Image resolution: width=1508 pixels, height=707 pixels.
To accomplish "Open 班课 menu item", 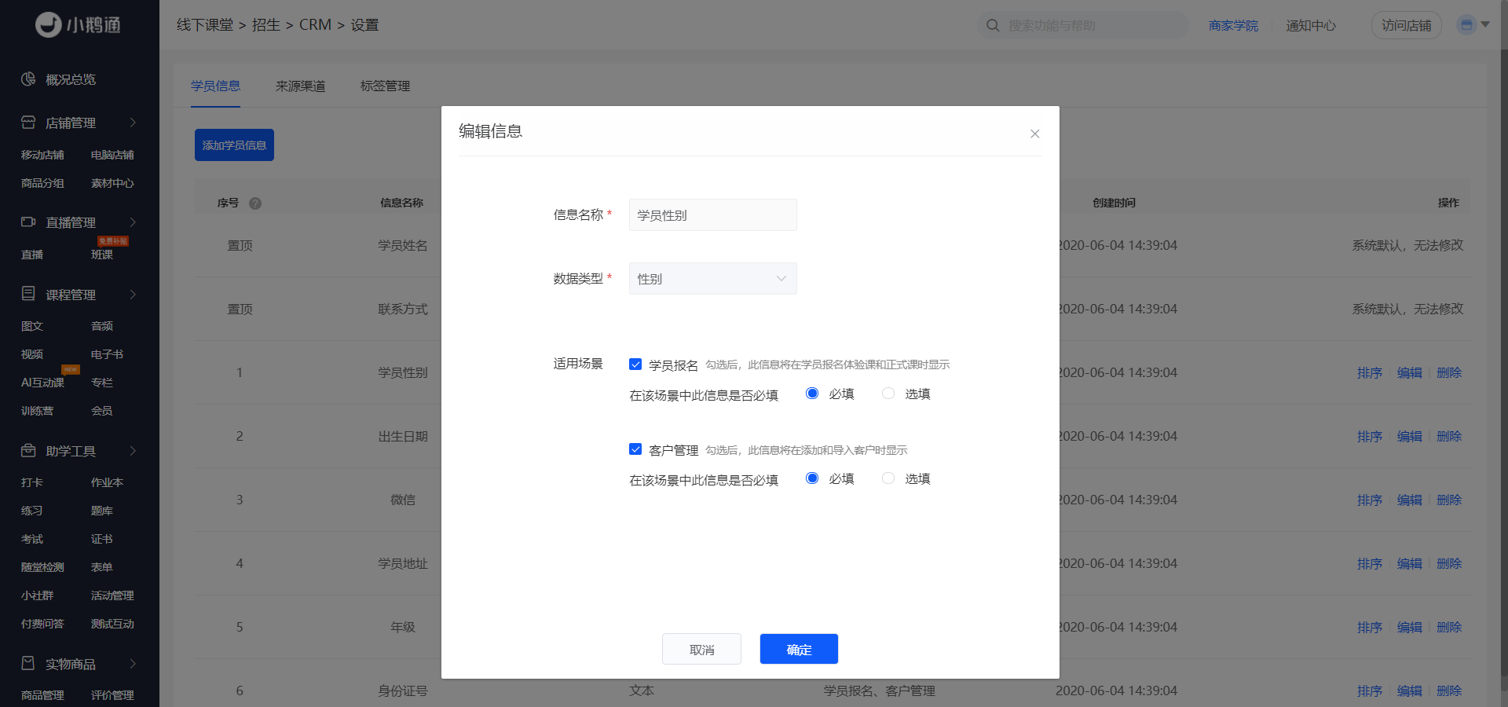I will tap(102, 255).
